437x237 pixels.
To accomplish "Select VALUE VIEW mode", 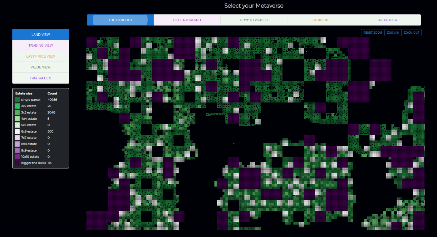I will (41, 67).
